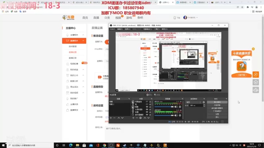The width and height of the screenshot is (264, 148).
Task: Move the source up in the sources list
Action: point(145,118)
